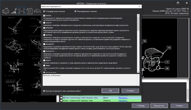This screenshot has height=110, width=191.
Task: Click the Цена cell for Щиток грязезащитный
Action: point(106,98)
